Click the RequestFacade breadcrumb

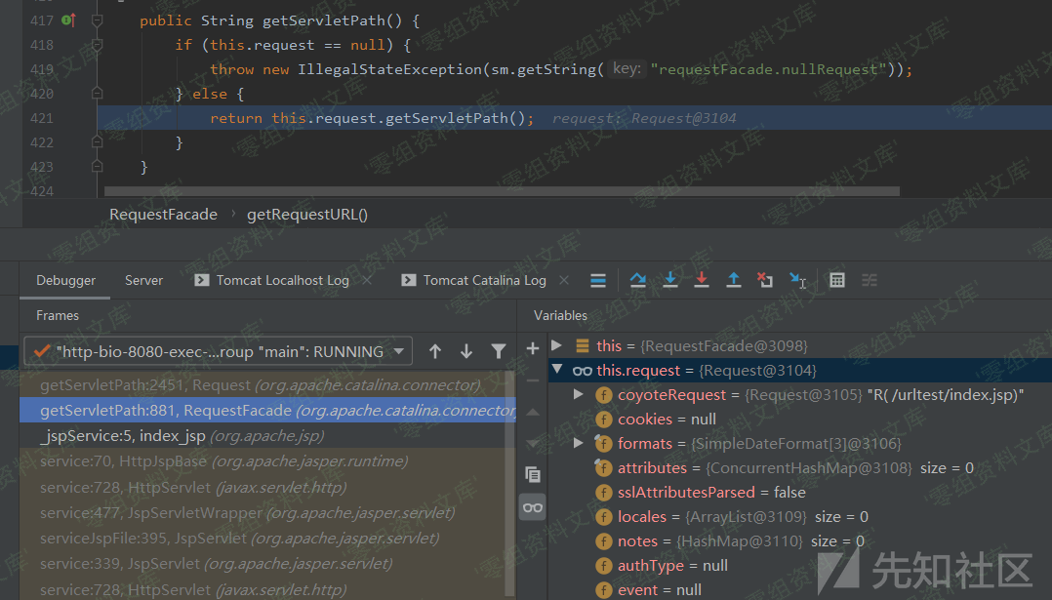(163, 214)
